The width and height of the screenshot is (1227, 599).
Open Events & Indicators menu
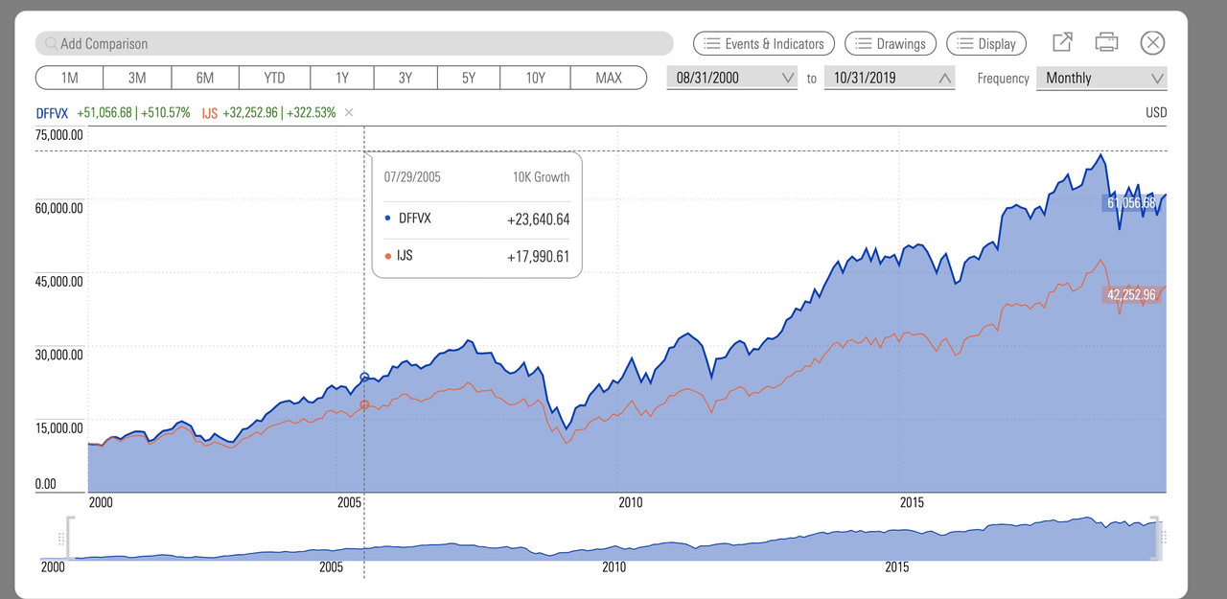click(764, 43)
